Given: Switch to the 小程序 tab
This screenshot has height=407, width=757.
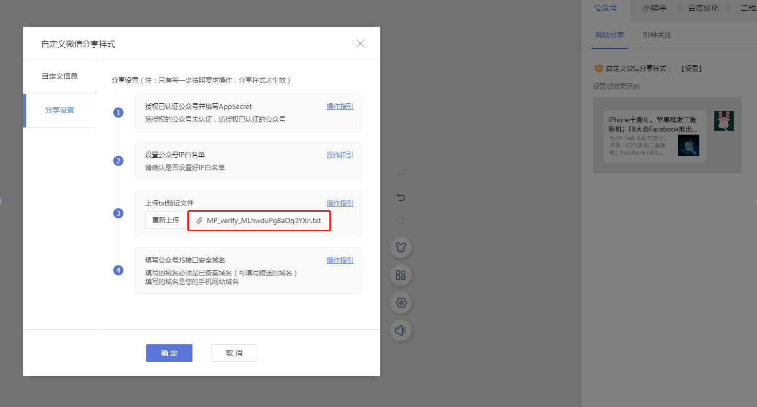Looking at the screenshot, I should (654, 8).
